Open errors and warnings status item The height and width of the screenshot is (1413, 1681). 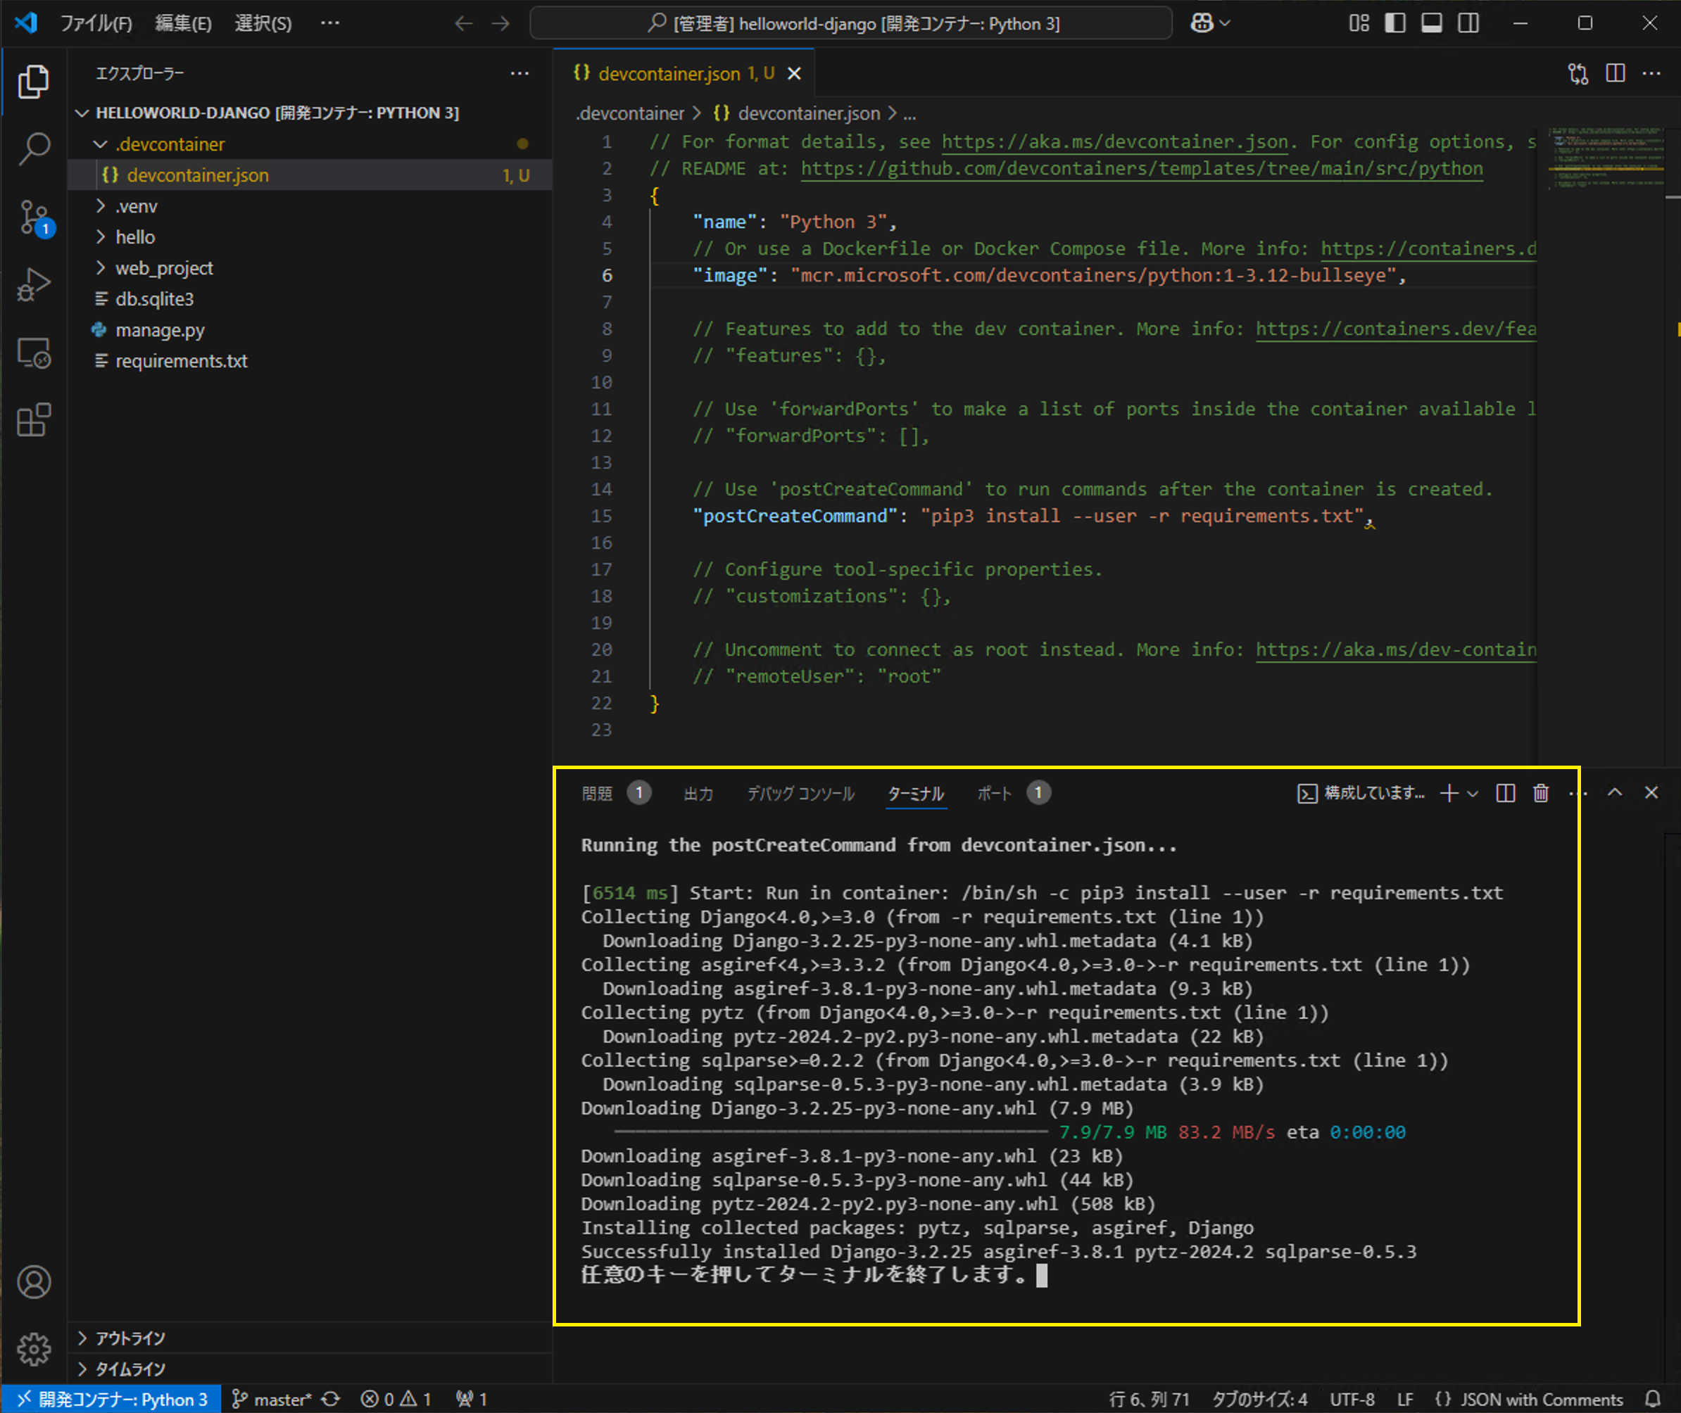396,1399
